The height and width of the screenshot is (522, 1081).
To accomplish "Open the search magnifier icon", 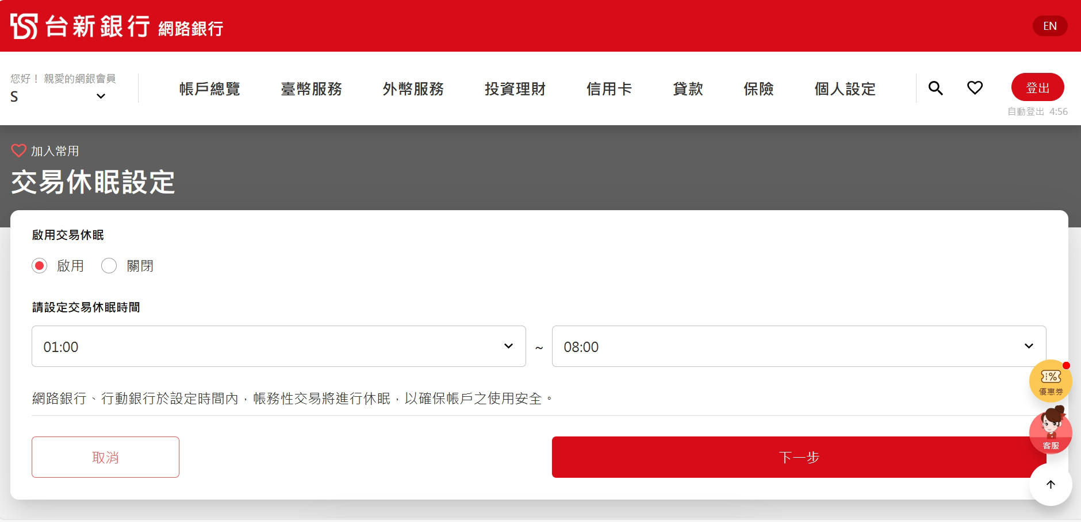I will [x=936, y=88].
